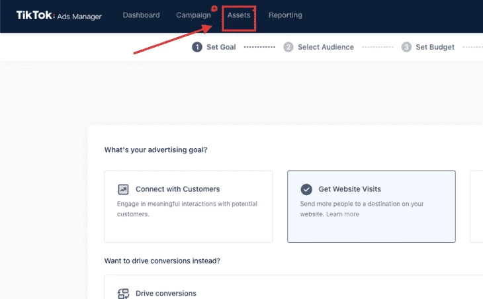Click the step 2 circle icon
This screenshot has width=483, height=299.
tap(288, 47)
